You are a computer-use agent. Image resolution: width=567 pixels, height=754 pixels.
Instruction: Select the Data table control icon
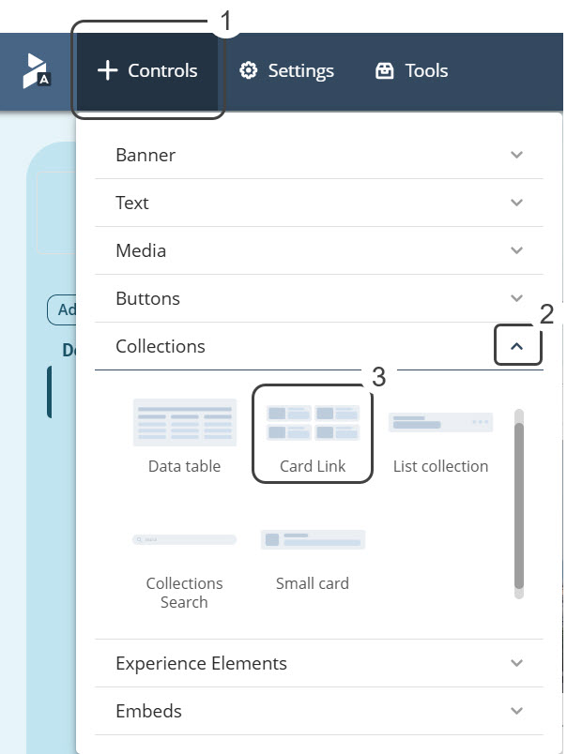point(184,423)
